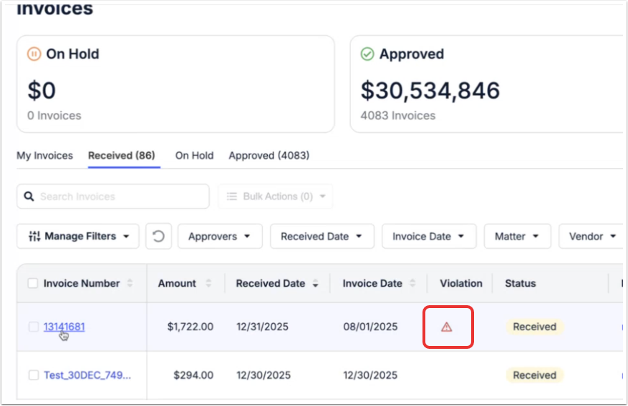Screen dimensions: 628x406
Task: Click the 0 Invoices count text
Action: [54, 116]
